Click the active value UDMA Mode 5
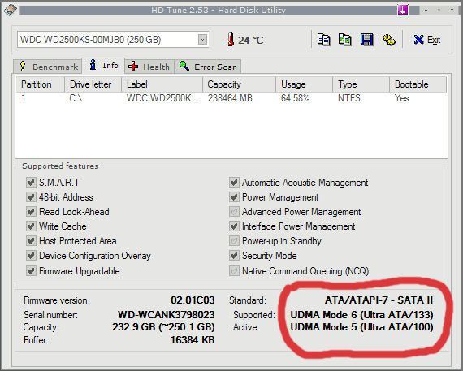Image resolution: width=463 pixels, height=371 pixels. tap(361, 327)
